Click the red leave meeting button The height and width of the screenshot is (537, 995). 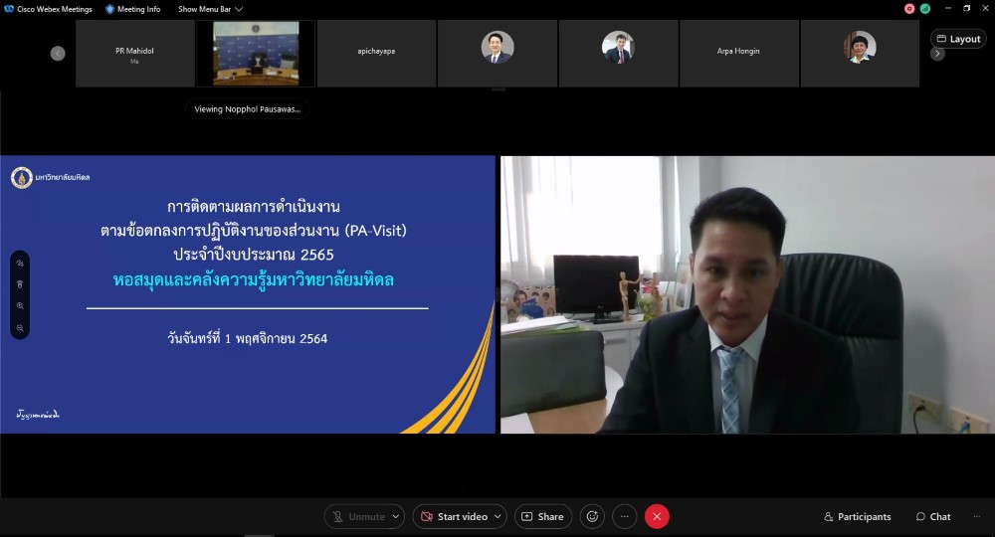pos(657,516)
